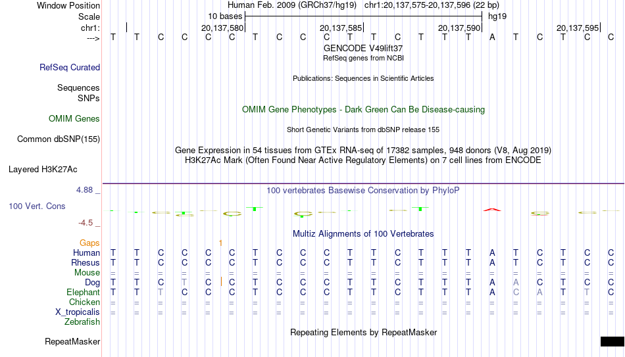Click the OMIM Gene Phenotypes title text
625x357 pixels.
pos(363,110)
